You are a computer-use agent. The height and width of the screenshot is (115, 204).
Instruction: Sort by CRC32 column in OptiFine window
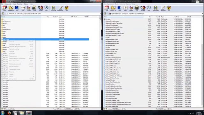pyautogui.click(x=189, y=17)
